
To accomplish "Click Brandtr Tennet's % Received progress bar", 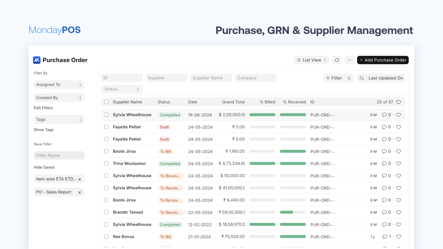I will (293, 212).
